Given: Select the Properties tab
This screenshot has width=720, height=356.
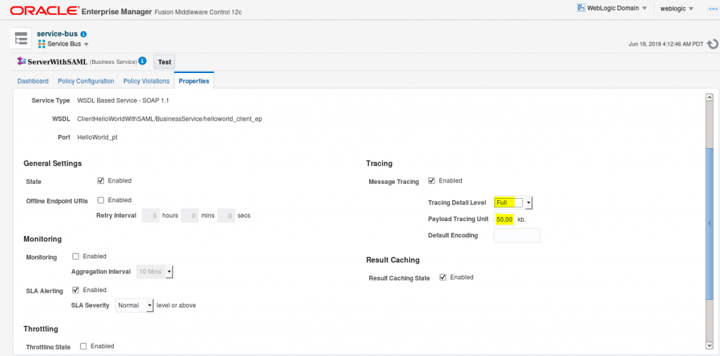Looking at the screenshot, I should tap(194, 81).
